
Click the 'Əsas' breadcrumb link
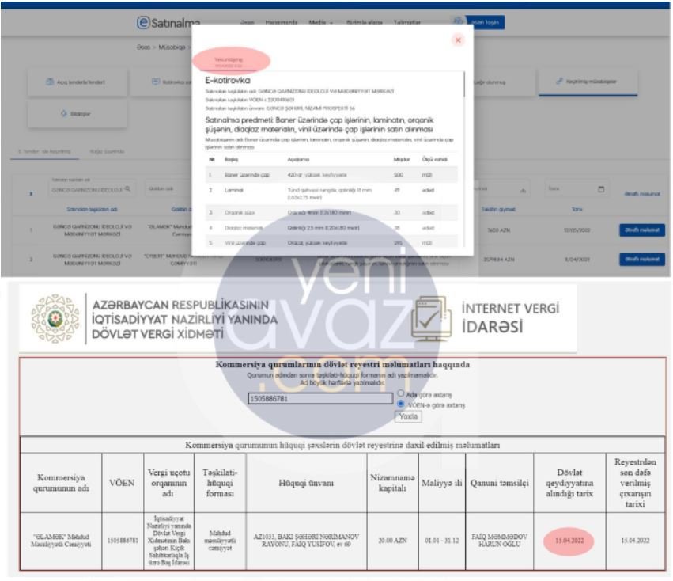(143, 47)
